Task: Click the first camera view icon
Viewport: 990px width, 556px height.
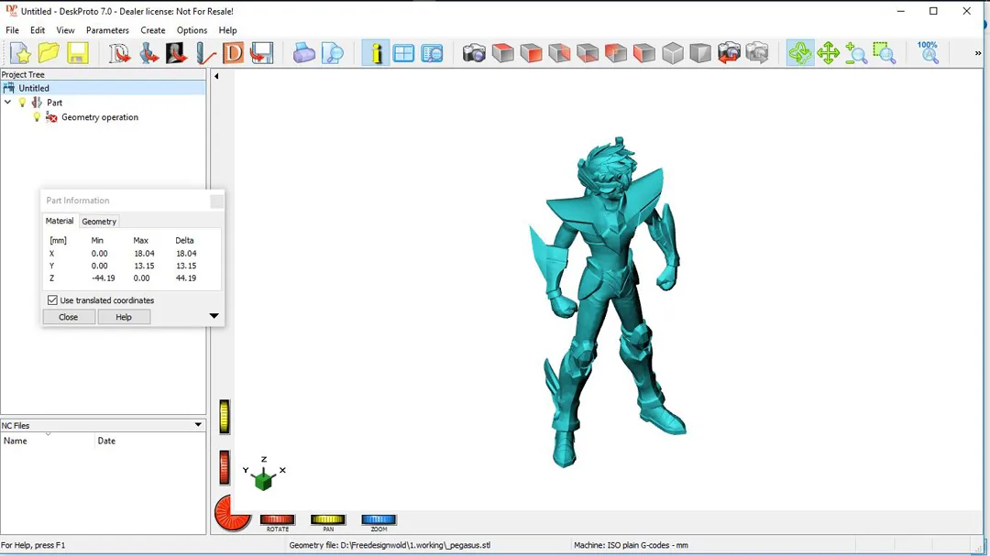Action: [474, 53]
